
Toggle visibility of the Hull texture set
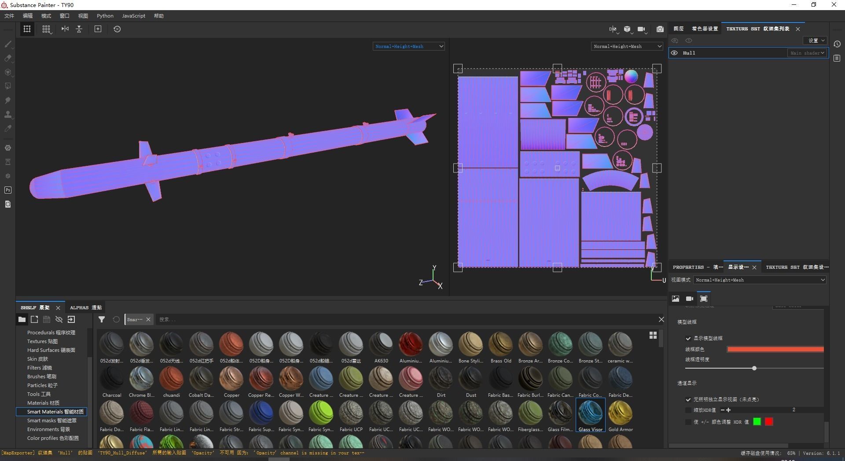click(x=674, y=53)
